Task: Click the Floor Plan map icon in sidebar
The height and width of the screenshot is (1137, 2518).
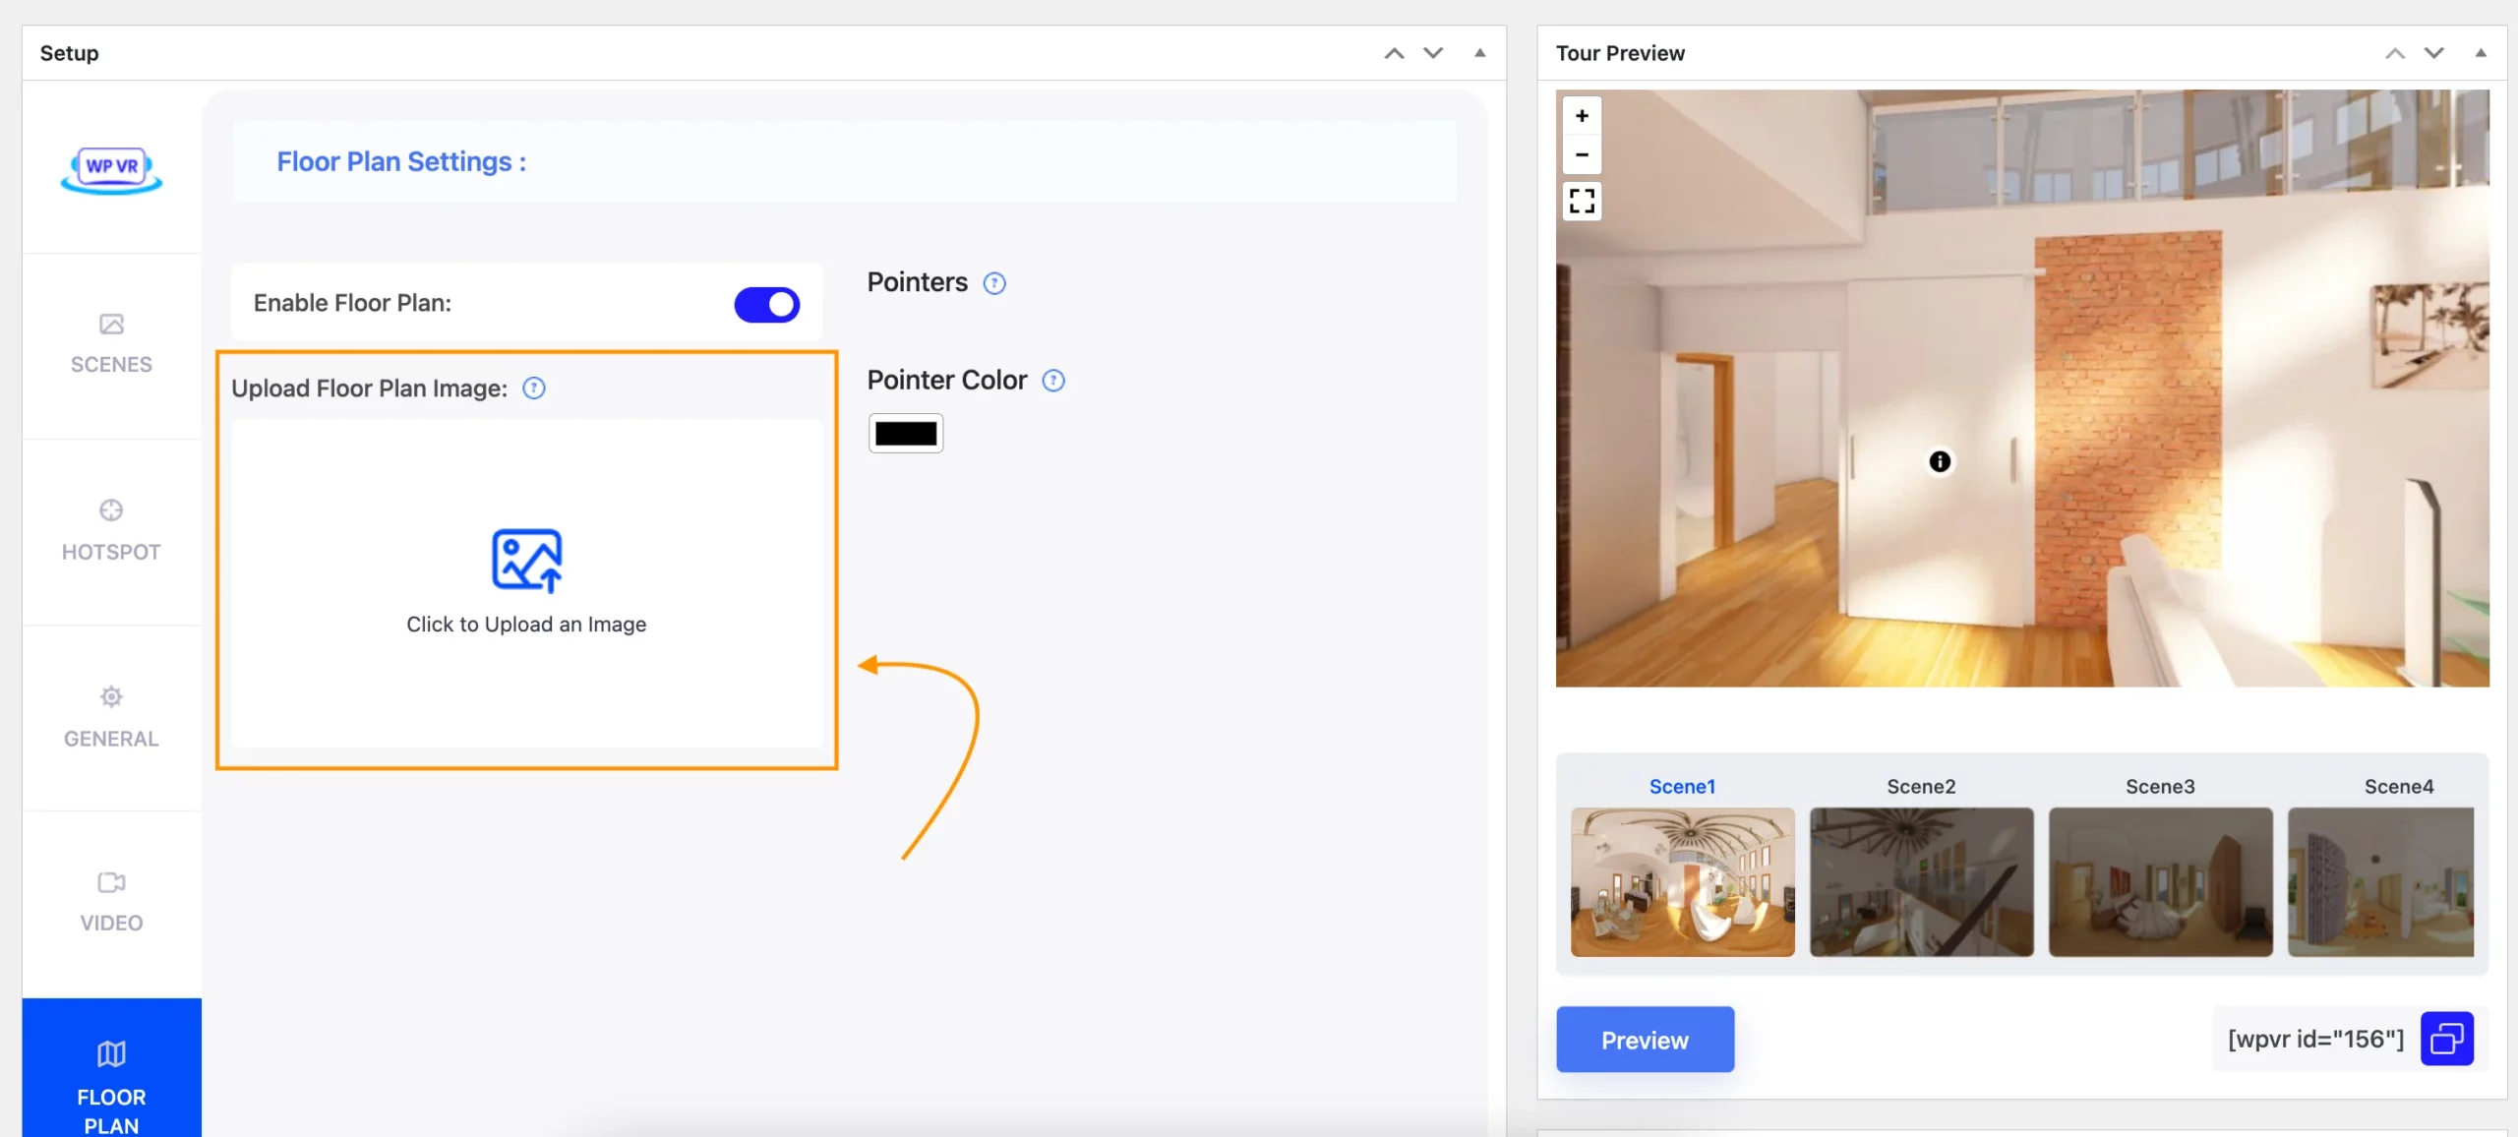Action: tap(111, 1053)
